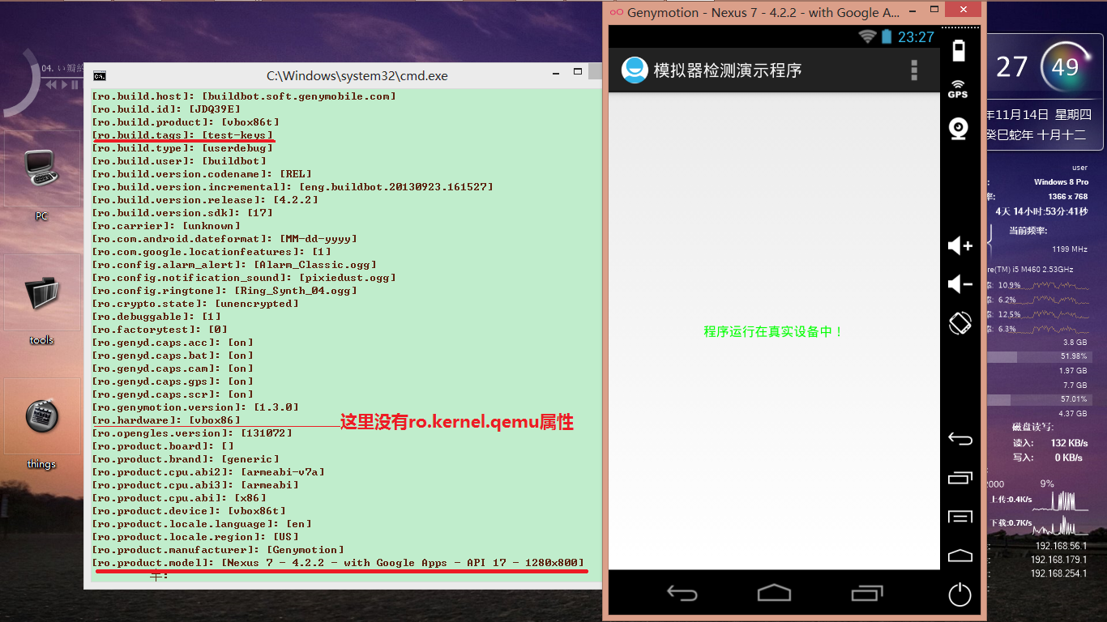Viewport: 1107px width, 622px height.
Task: Open the Android app overflow menu
Action: 914,70
